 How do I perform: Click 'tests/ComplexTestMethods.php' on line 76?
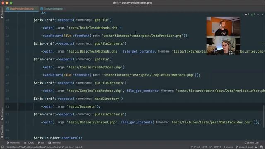95,67
